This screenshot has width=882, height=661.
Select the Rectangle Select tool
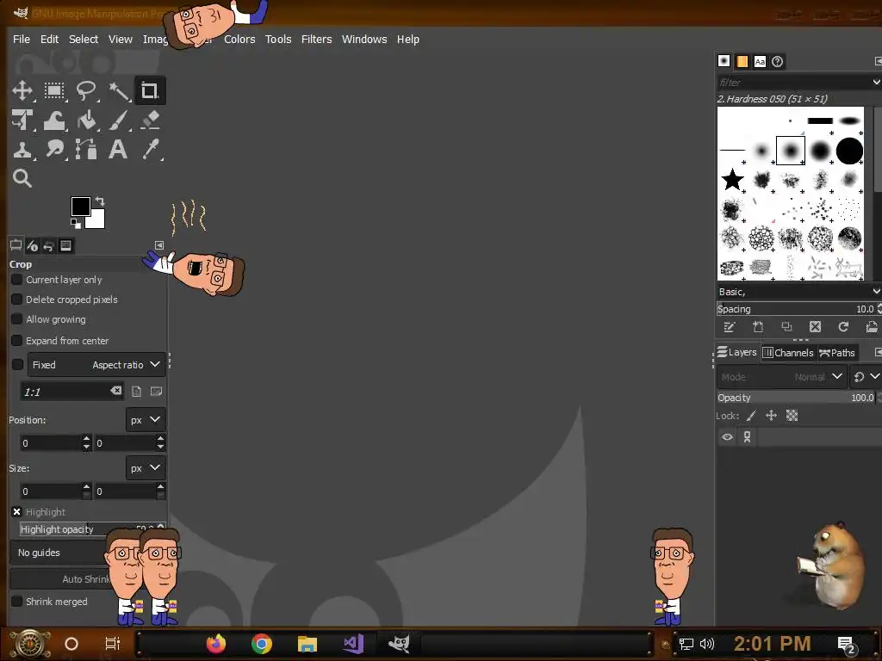pyautogui.click(x=54, y=90)
